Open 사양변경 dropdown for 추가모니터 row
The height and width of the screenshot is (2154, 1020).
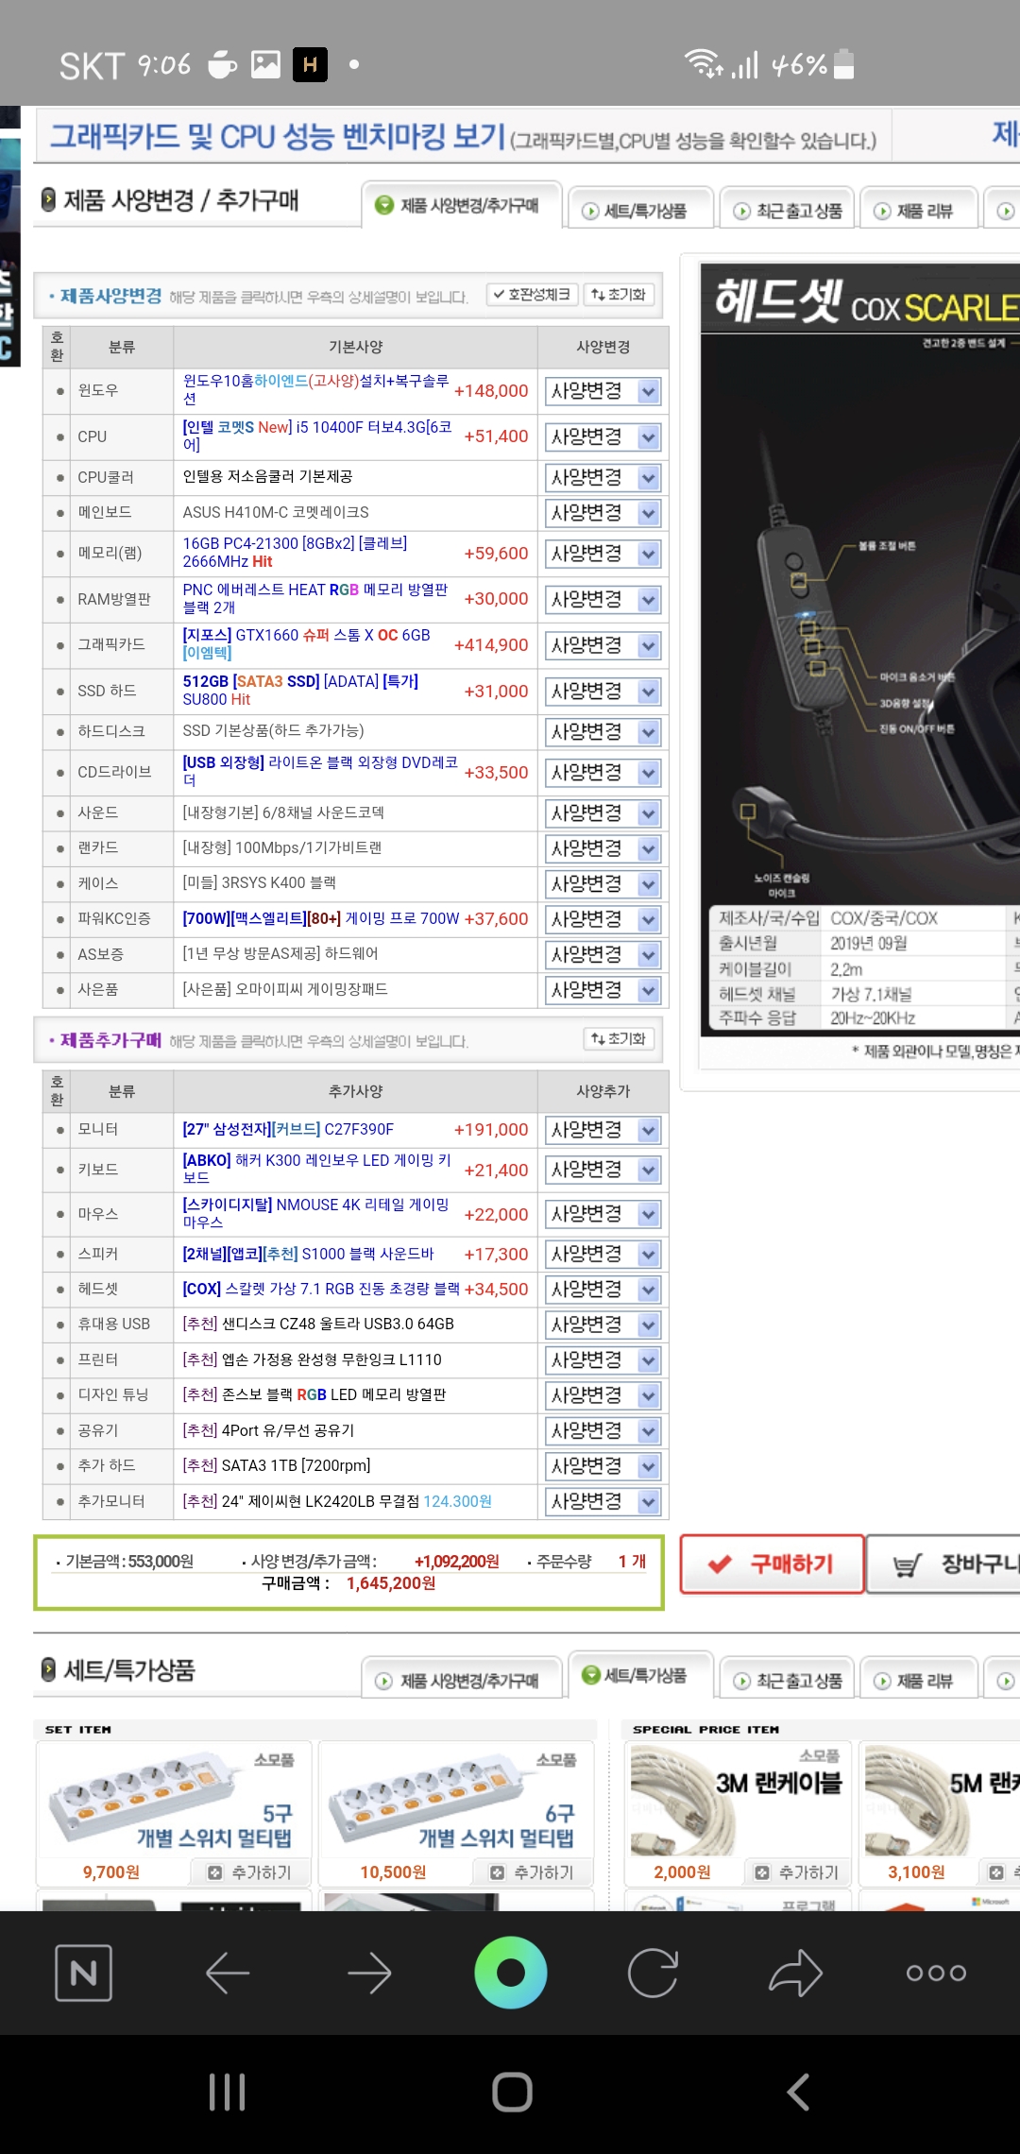pos(603,1501)
